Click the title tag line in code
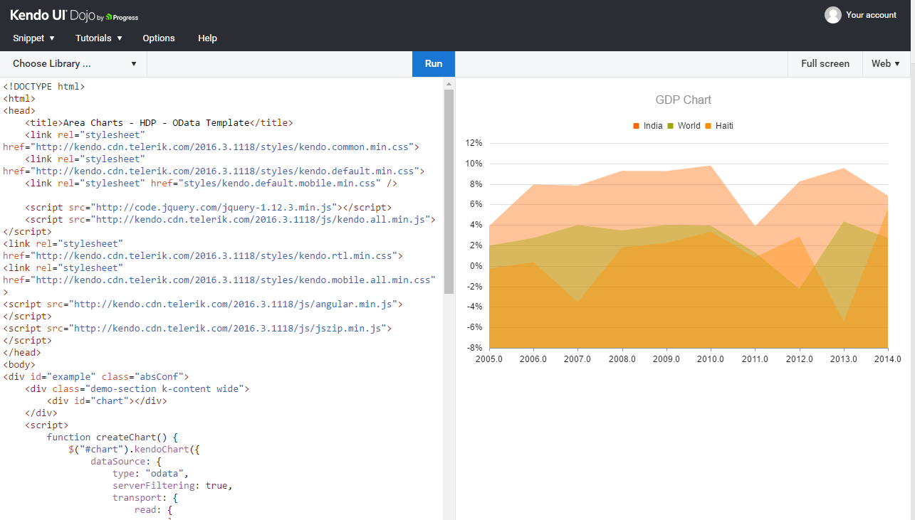915x520 pixels. pyautogui.click(x=159, y=122)
